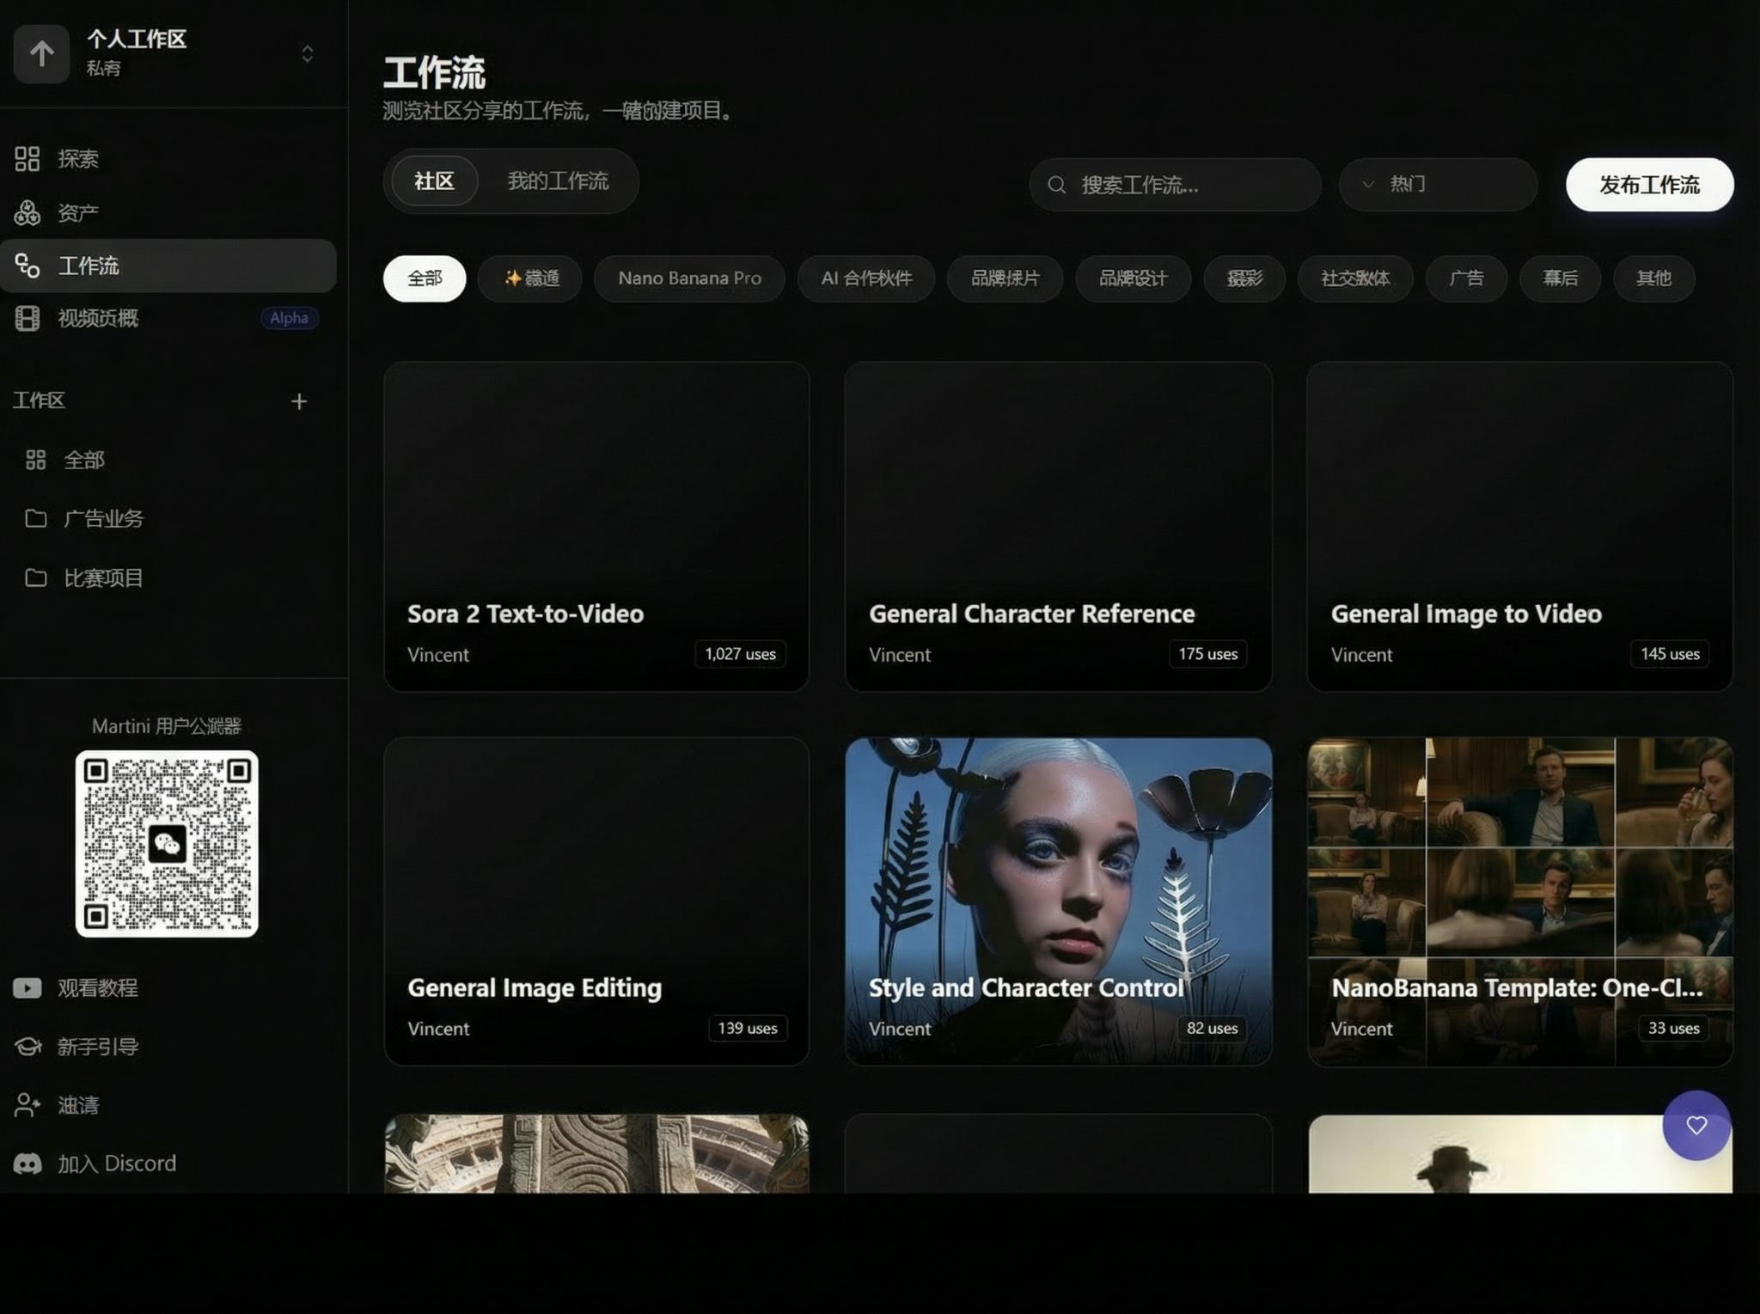Switch to the 社区 tab

pos(432,181)
